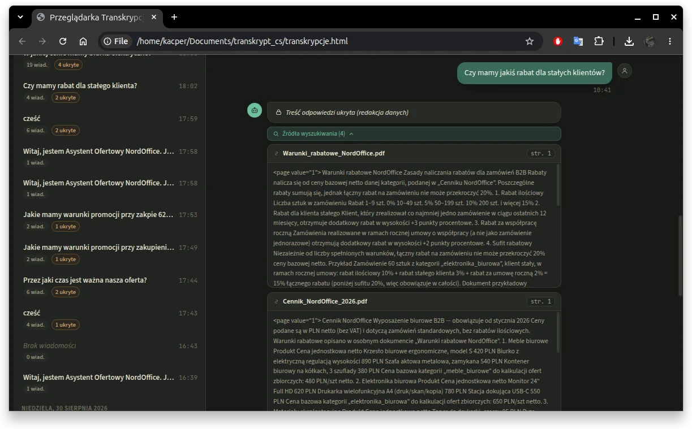
Task: Click the '4 ukryte' badge
Action: point(68,65)
